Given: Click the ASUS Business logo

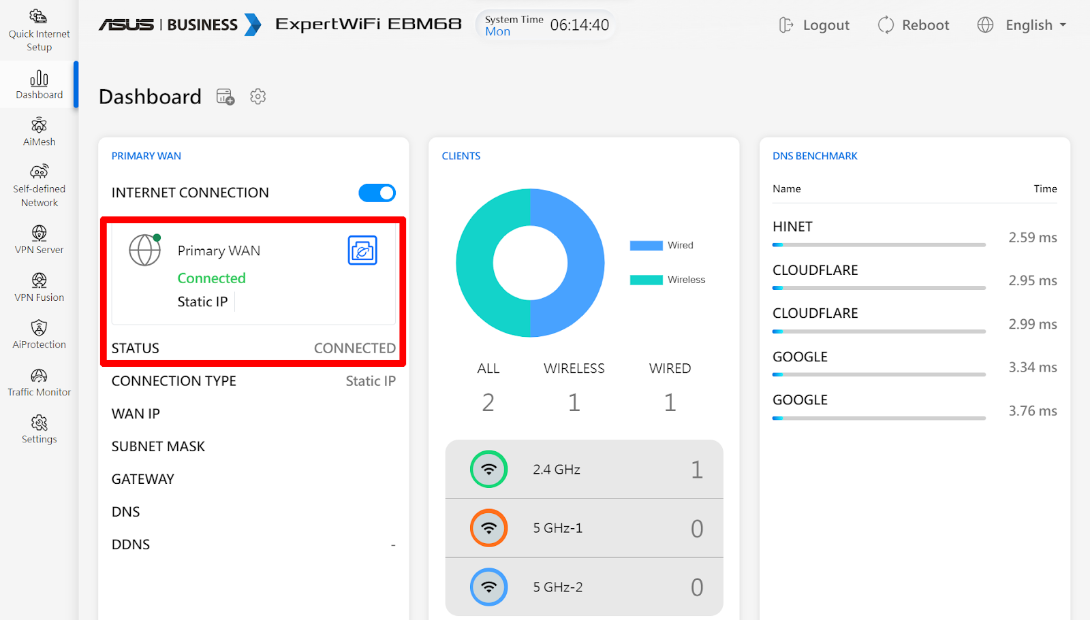Looking at the screenshot, I should coord(180,25).
